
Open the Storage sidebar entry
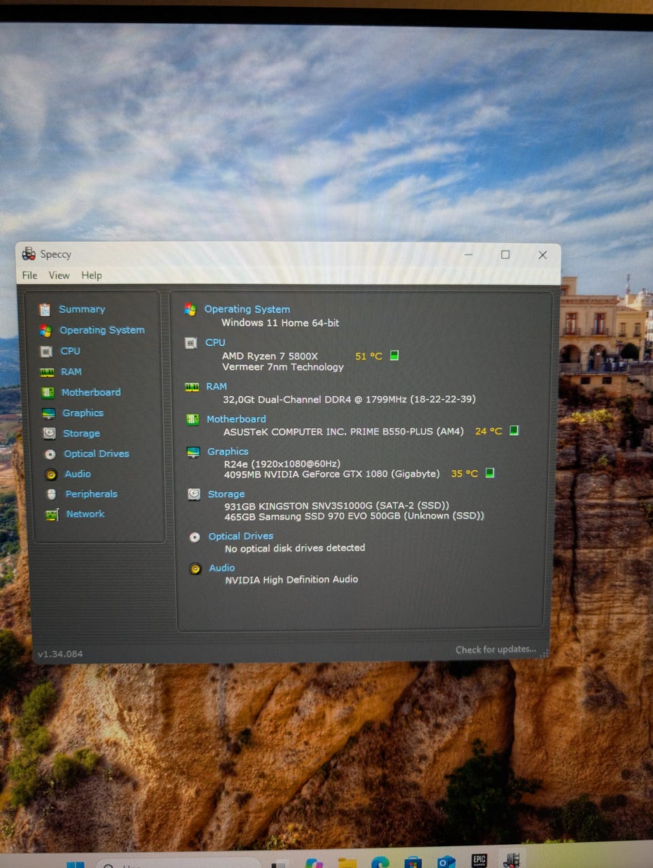[x=82, y=433]
